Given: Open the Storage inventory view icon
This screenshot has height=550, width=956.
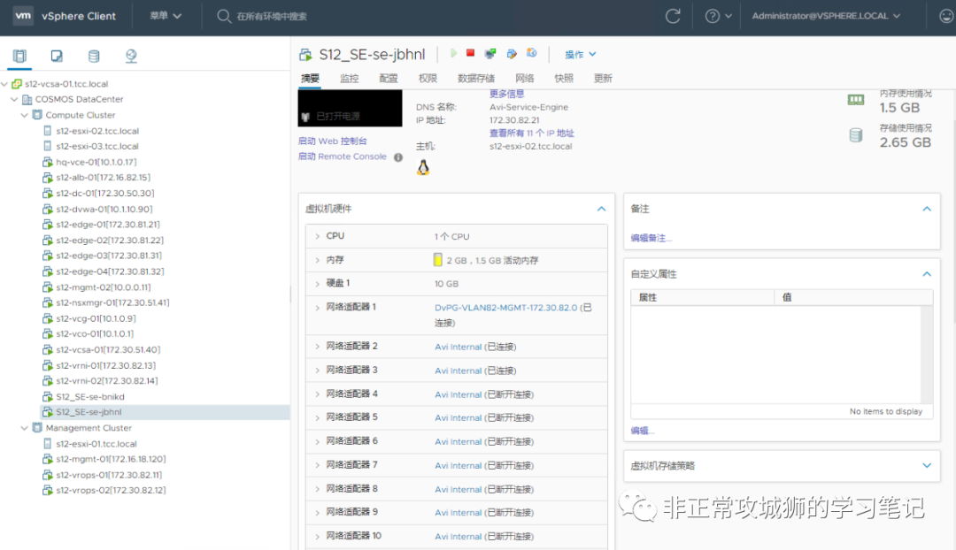Looking at the screenshot, I should (94, 56).
